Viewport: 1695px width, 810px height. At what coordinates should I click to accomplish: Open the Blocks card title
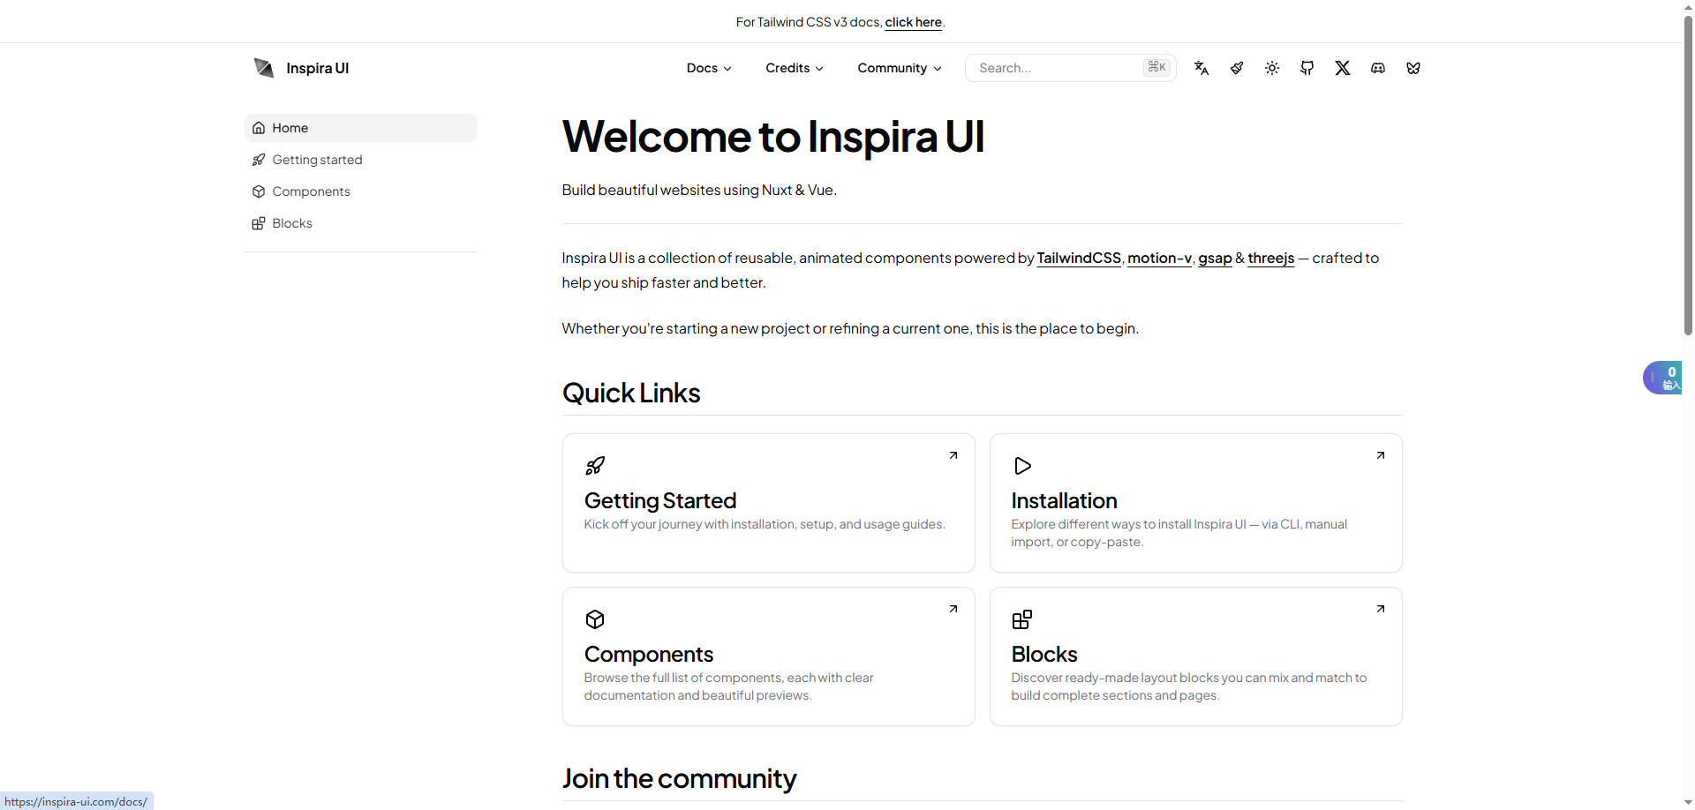coord(1044,654)
